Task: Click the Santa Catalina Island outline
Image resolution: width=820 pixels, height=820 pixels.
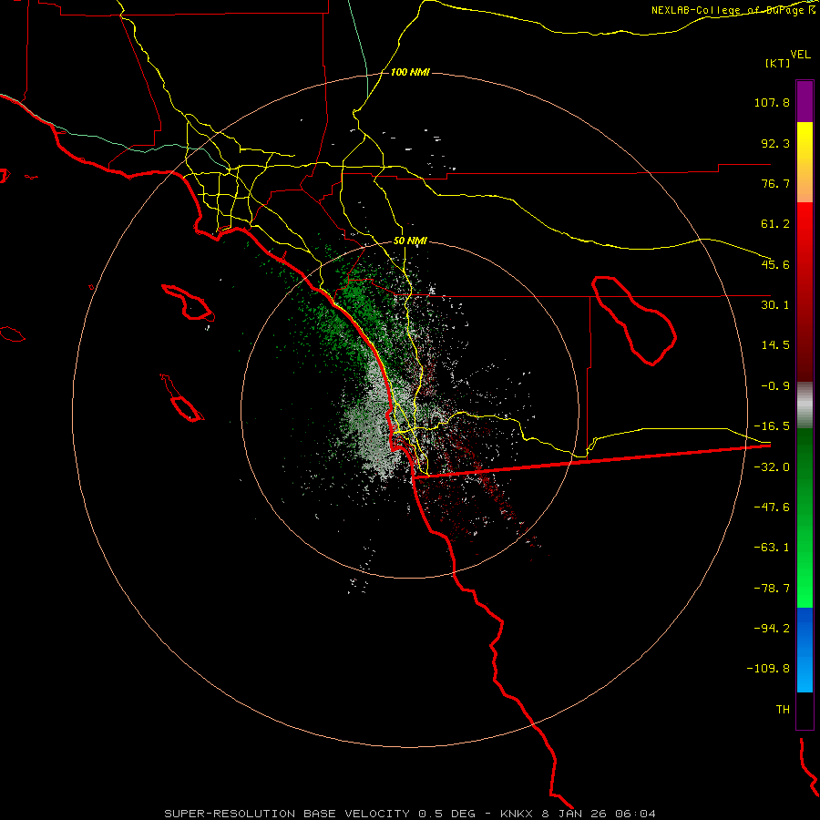Action: [188, 302]
